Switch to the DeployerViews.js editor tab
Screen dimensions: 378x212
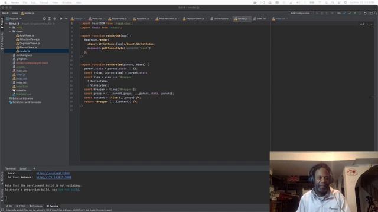tap(195, 19)
